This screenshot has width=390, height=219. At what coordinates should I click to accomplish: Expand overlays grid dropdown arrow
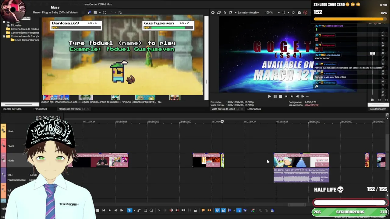click(288, 12)
